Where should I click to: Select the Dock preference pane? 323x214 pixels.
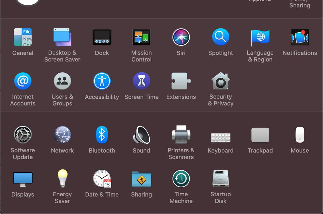pyautogui.click(x=102, y=37)
